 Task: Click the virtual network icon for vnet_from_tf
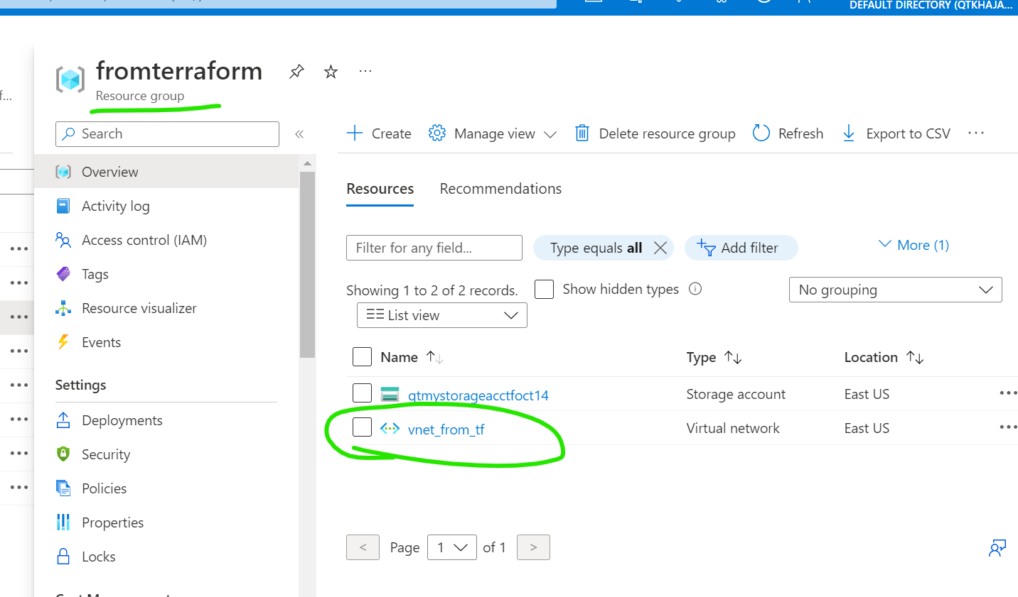click(x=390, y=429)
